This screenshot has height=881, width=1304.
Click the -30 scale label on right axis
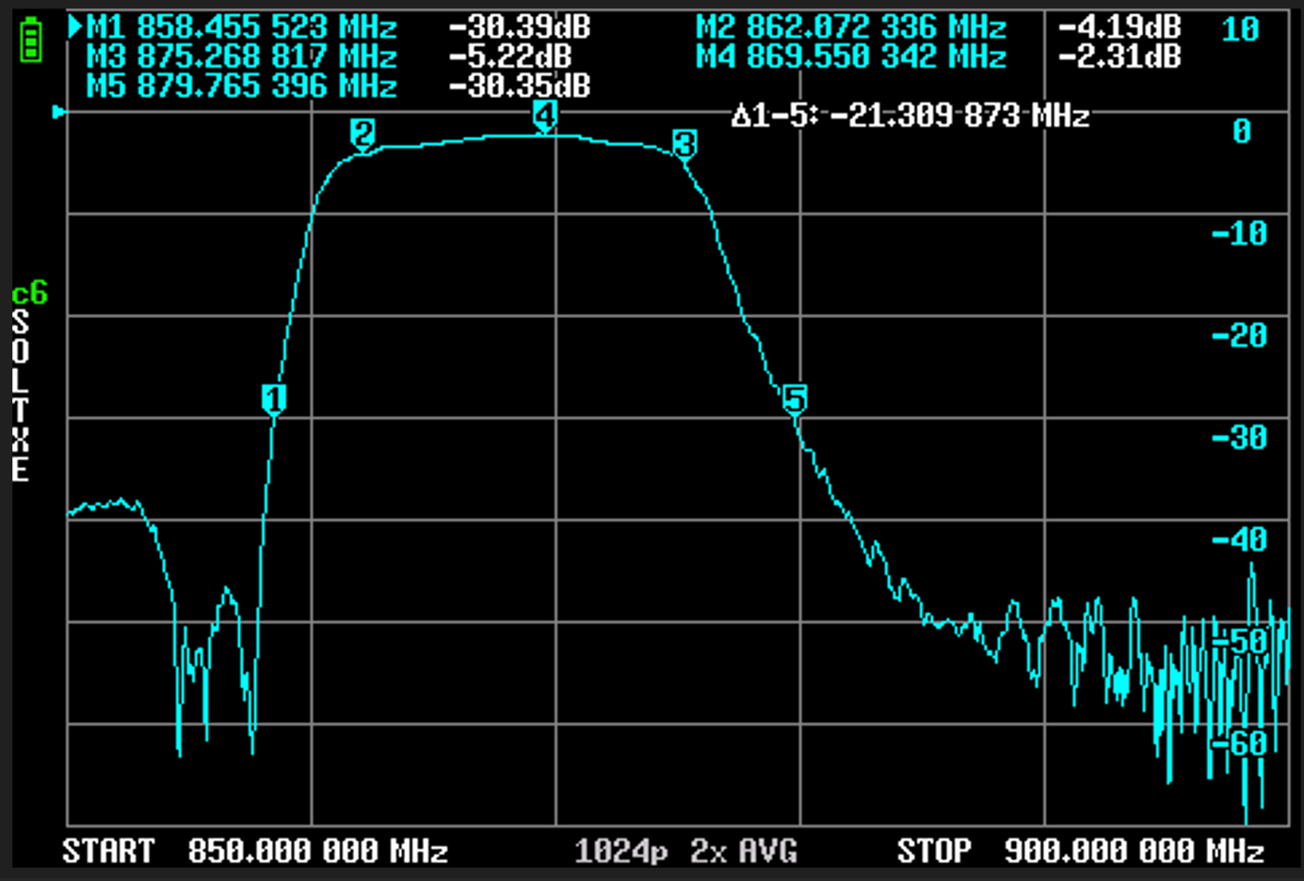[1239, 438]
